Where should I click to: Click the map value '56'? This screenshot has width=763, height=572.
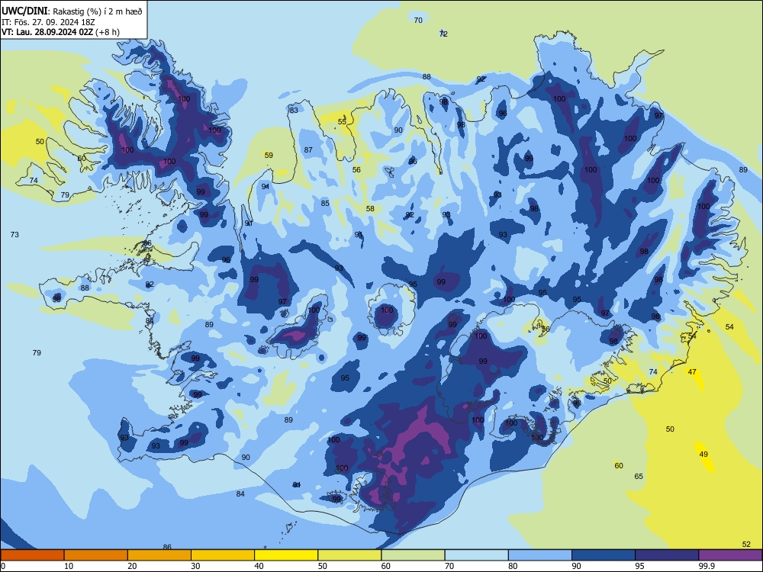click(x=356, y=169)
